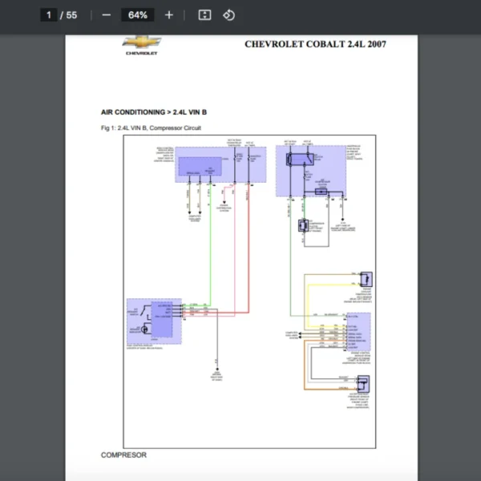This screenshot has width=481, height=481.
Task: Click the engine coolant temperature sensor symbol
Action: pos(366,279)
